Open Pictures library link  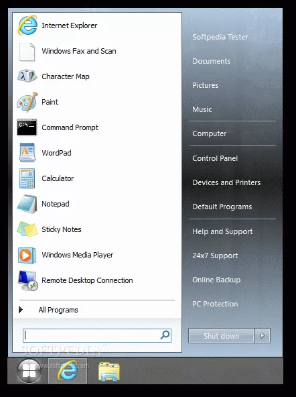click(205, 85)
